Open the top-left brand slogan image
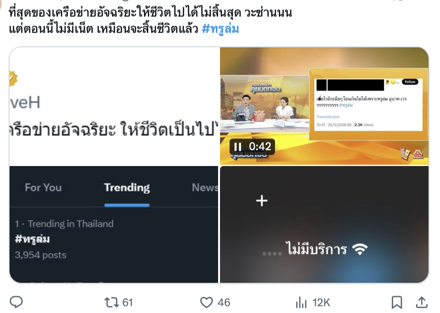 tap(114, 106)
